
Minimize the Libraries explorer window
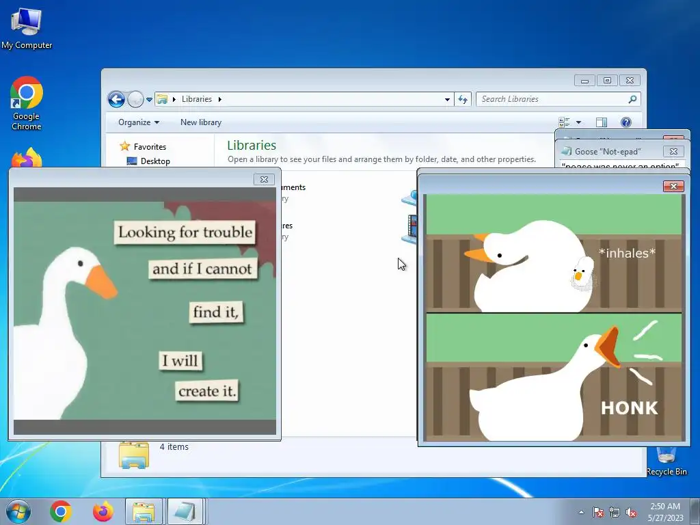(584, 81)
